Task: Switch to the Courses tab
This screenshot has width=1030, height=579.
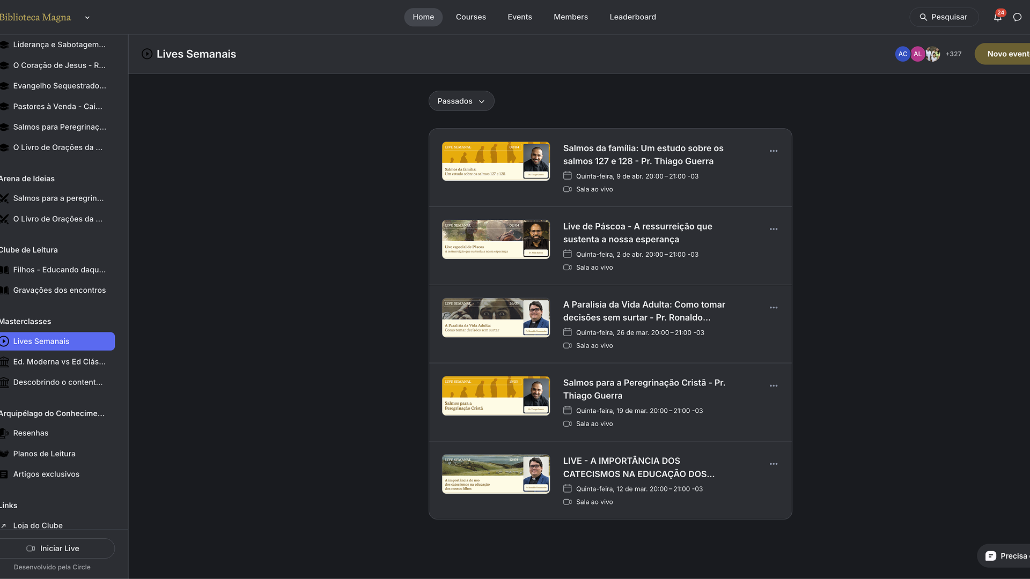Action: (471, 17)
